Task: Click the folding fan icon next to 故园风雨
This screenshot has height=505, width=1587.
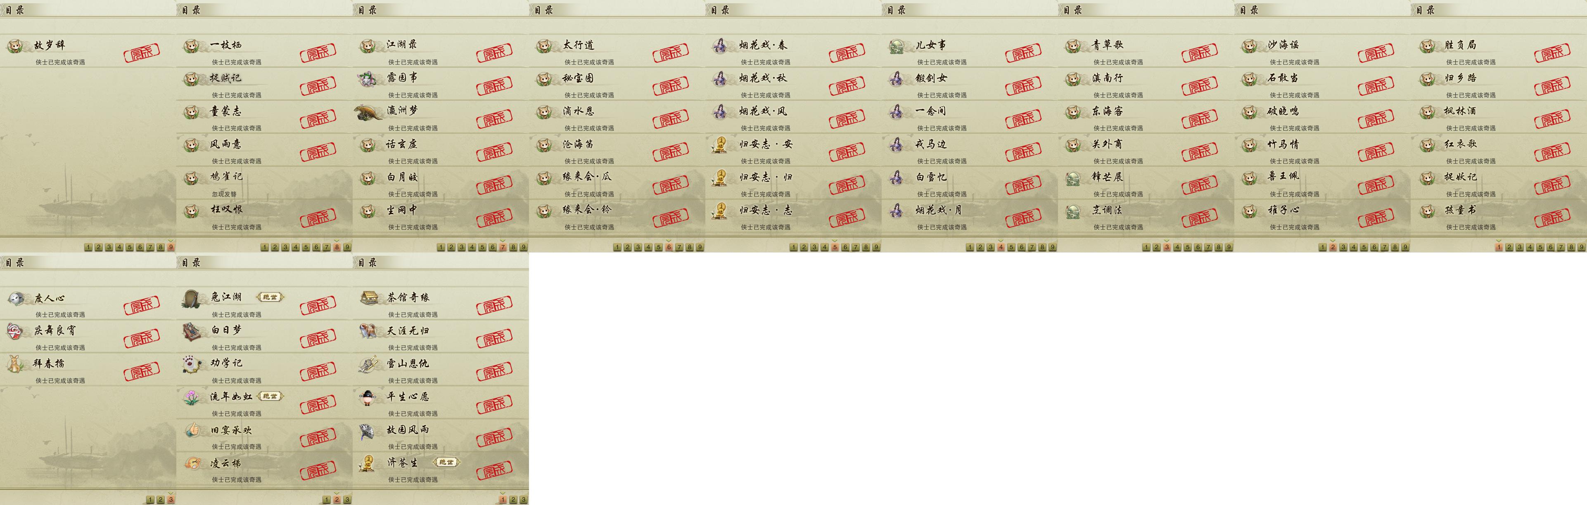Action: (x=368, y=430)
